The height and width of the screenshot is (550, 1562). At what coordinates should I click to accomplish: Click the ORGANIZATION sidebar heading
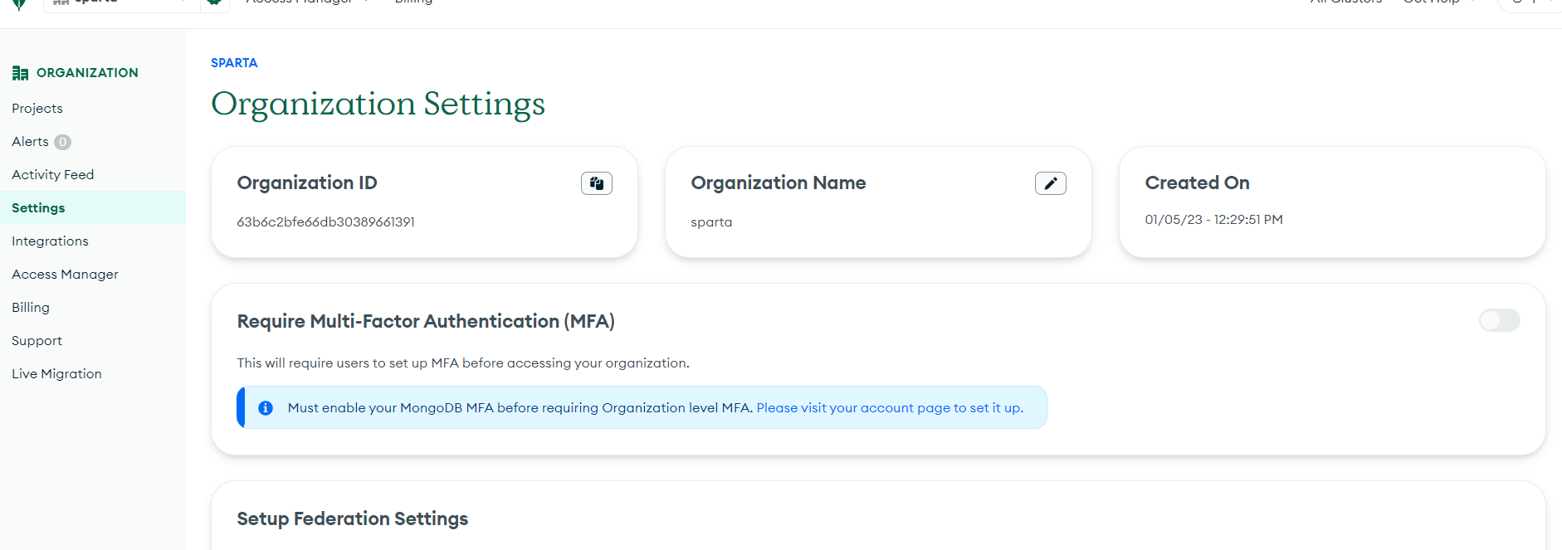87,73
